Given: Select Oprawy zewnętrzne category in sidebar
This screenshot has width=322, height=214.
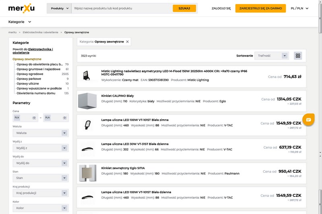Looking at the screenshot, I should tap(27, 59).
